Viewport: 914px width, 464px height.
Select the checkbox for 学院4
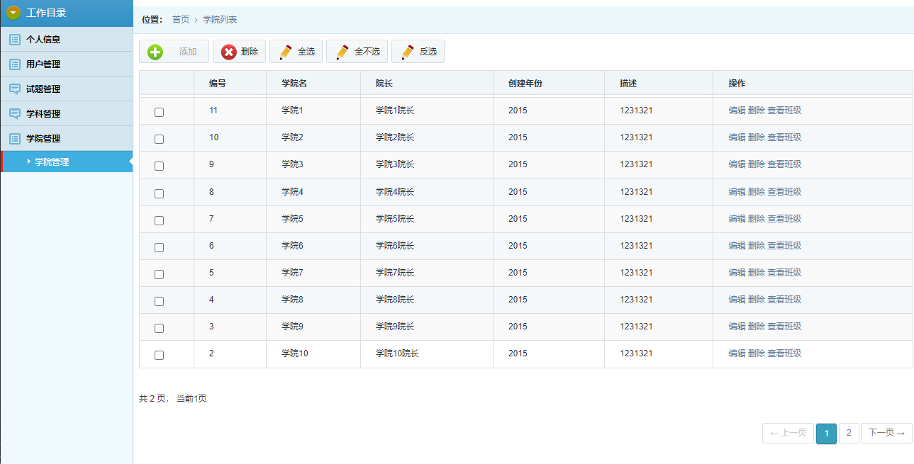159,193
